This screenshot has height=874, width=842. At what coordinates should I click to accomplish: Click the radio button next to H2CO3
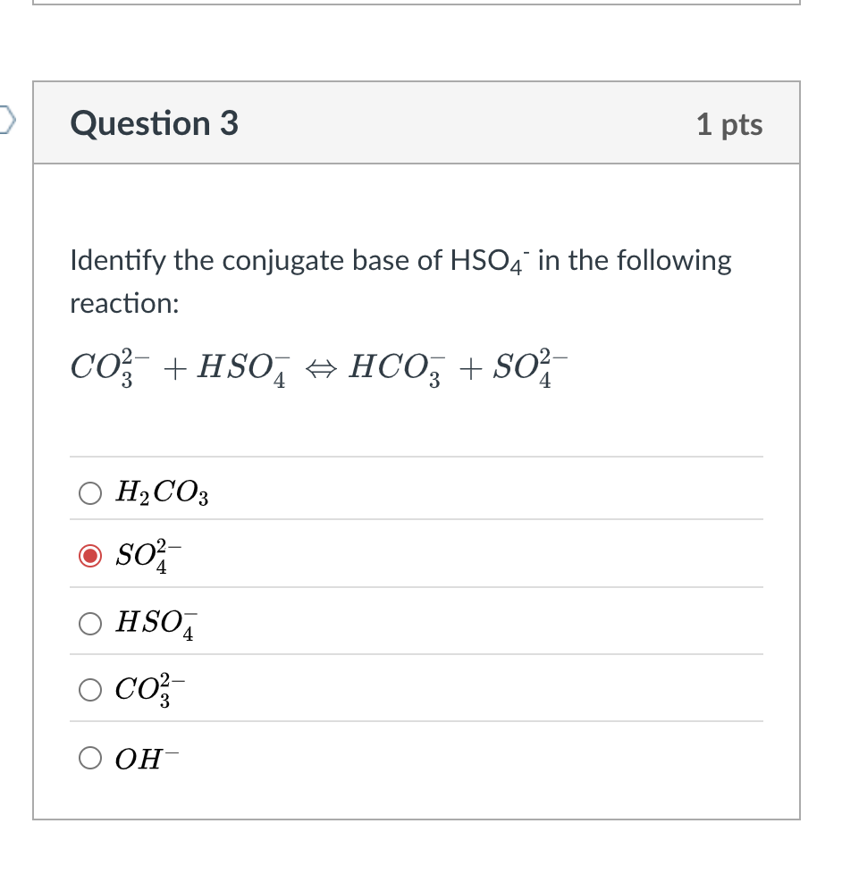[89, 492]
